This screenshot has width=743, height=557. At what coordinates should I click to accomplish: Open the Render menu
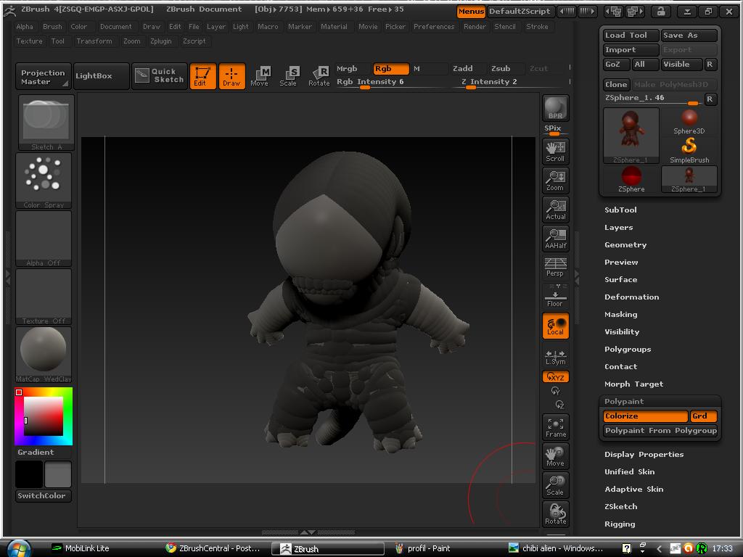tap(475, 27)
